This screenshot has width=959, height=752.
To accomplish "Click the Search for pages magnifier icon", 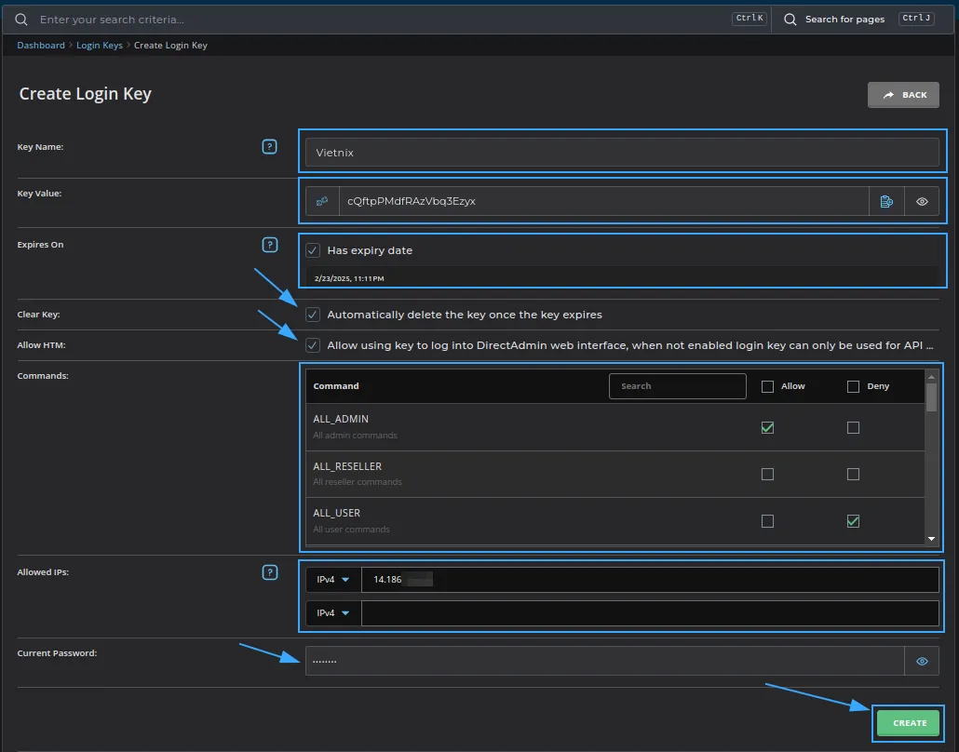I will [x=790, y=20].
